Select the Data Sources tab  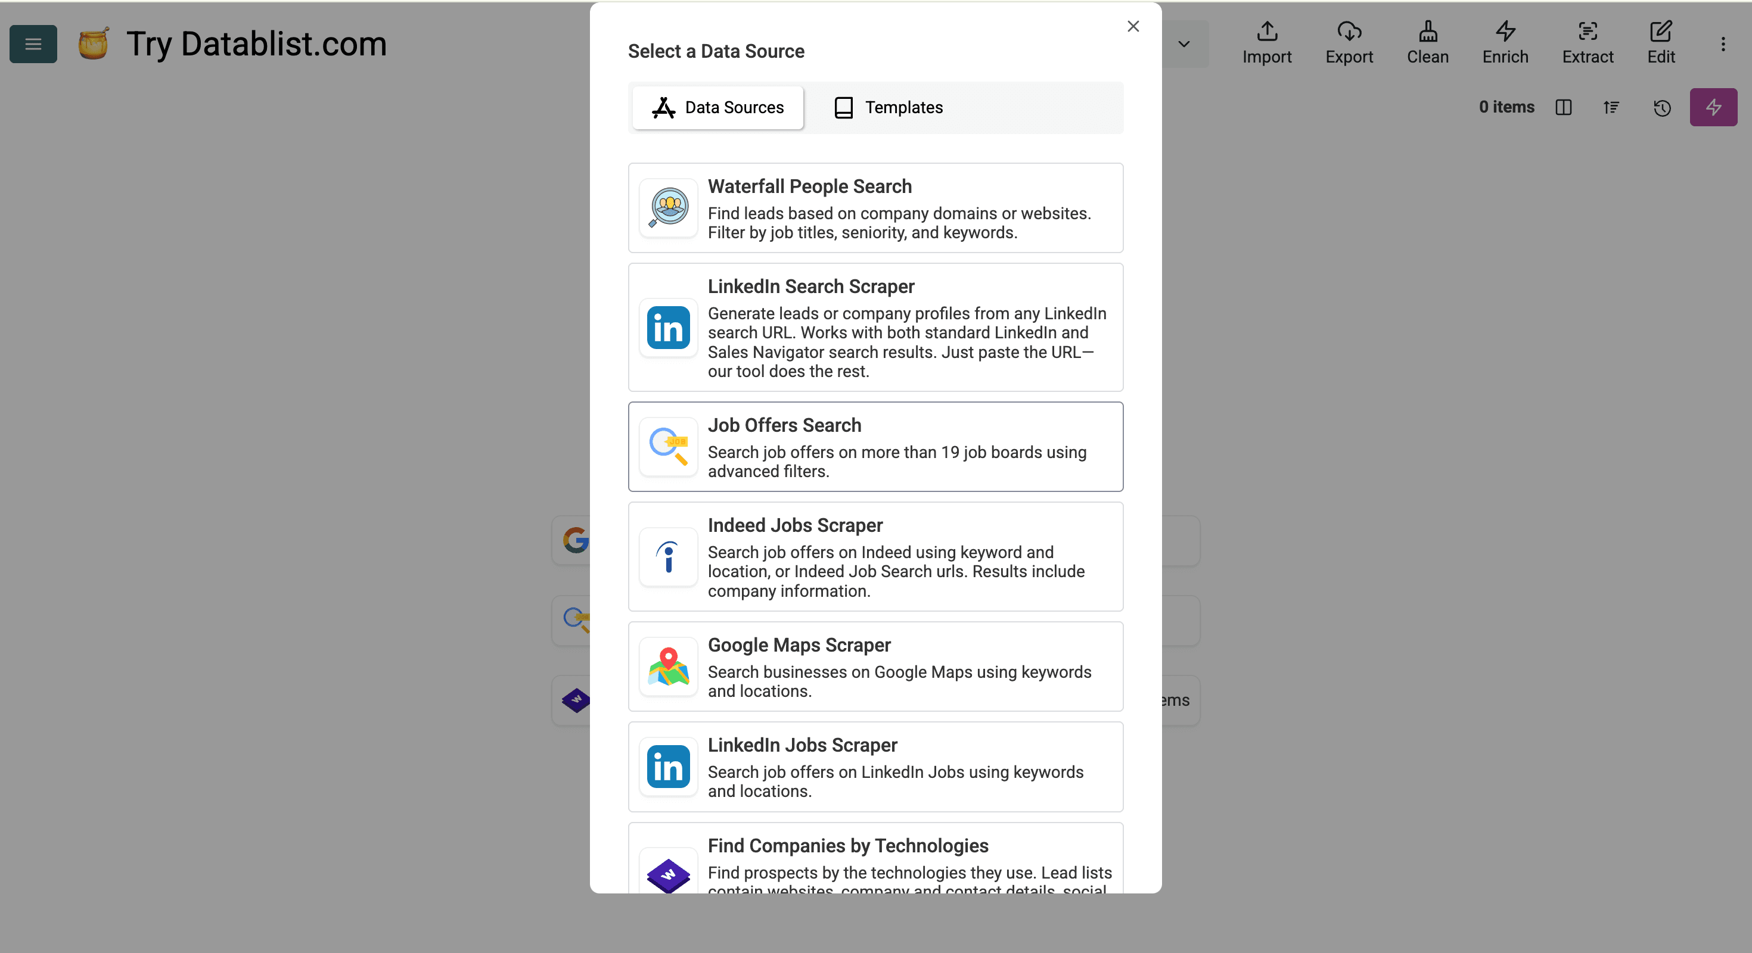pos(717,107)
